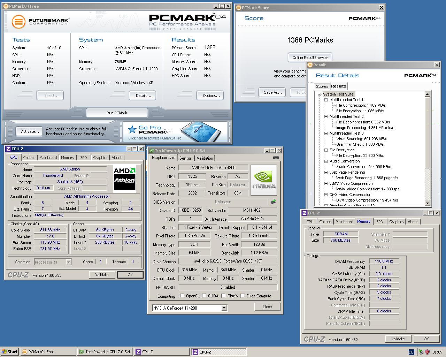Open the Processor #1 selection dropdown

tap(68, 262)
